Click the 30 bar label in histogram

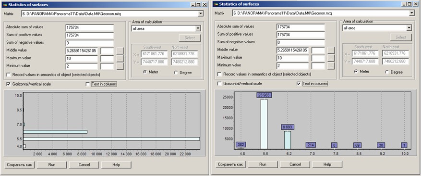[381, 145]
